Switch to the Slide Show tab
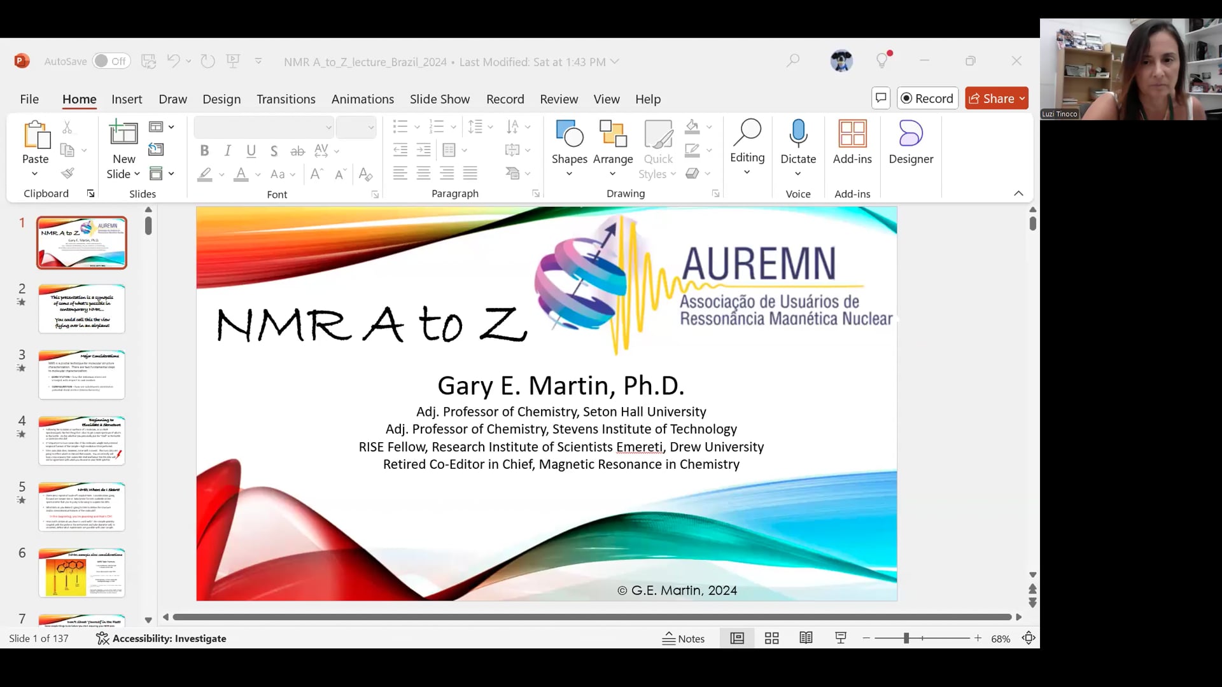 pos(440,99)
